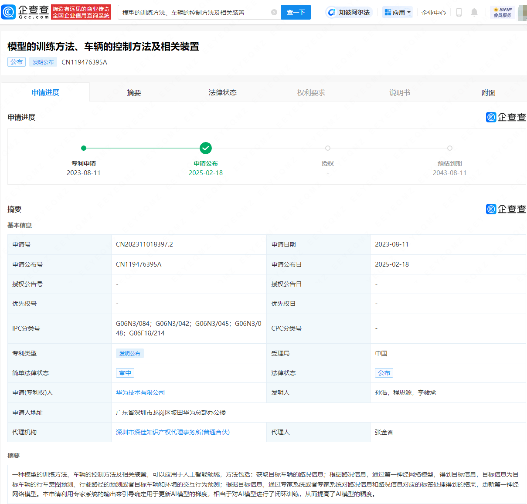Click the 查一下 search button
The height and width of the screenshot is (504, 527).
pos(296,12)
